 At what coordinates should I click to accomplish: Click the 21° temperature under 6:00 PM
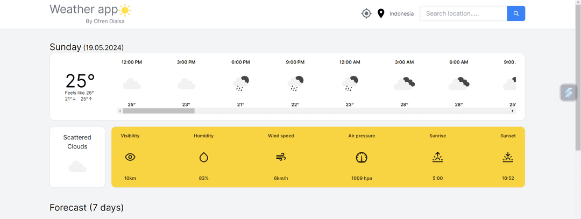pos(240,104)
